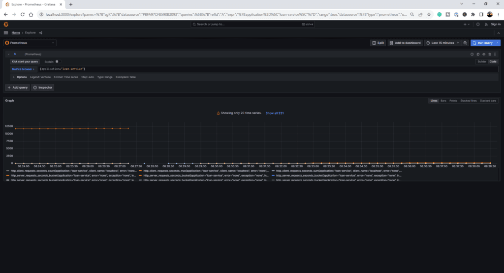Click Add to dashboard button
This screenshot has width=504, height=273.
point(405,43)
